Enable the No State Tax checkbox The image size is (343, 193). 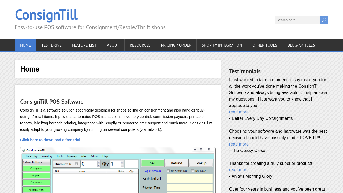pyautogui.click(x=168, y=171)
